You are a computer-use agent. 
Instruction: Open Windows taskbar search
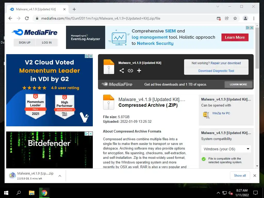coord(19,193)
